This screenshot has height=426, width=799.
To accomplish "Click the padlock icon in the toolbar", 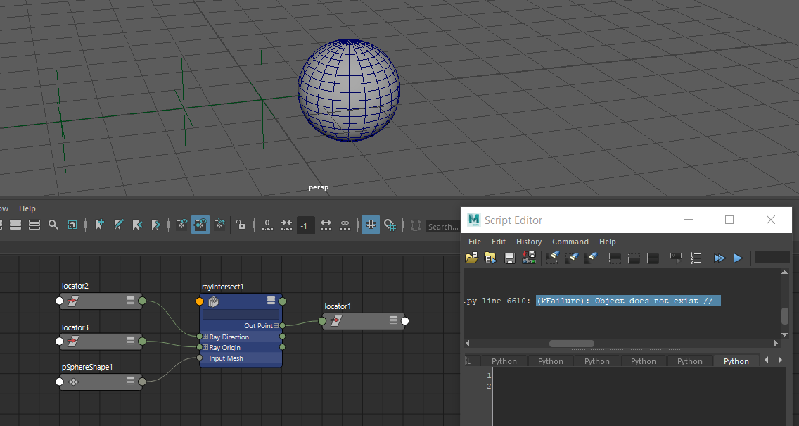I will 241,225.
